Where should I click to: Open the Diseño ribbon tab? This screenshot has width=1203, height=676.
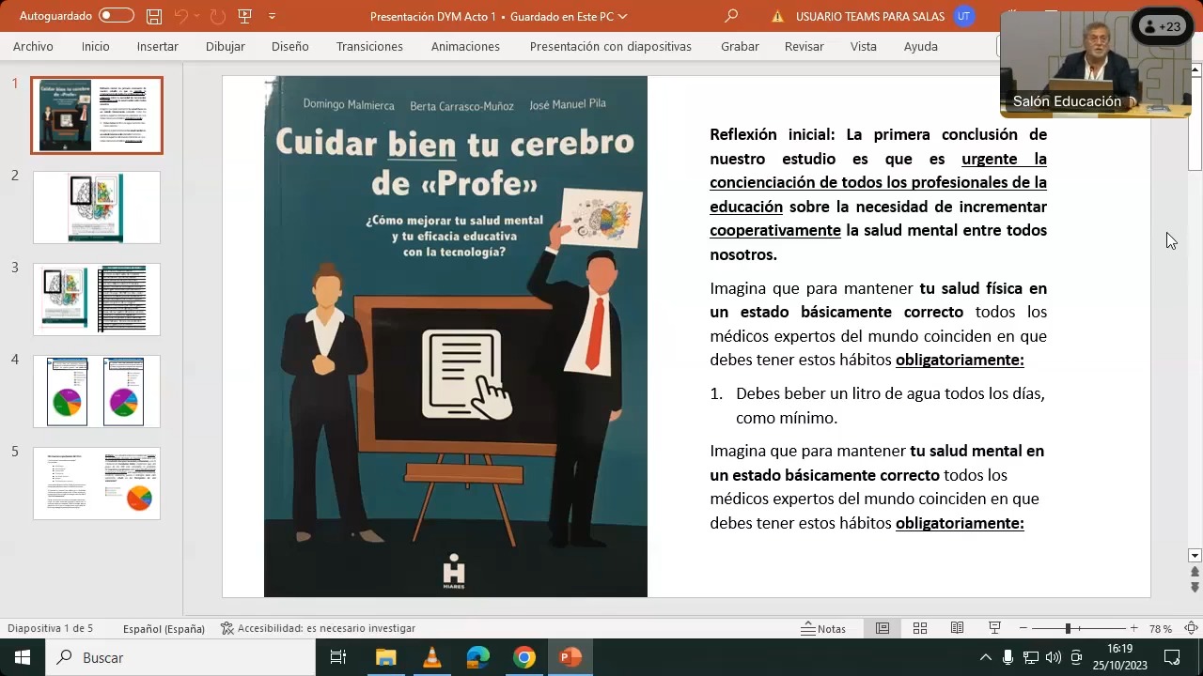coord(289,46)
